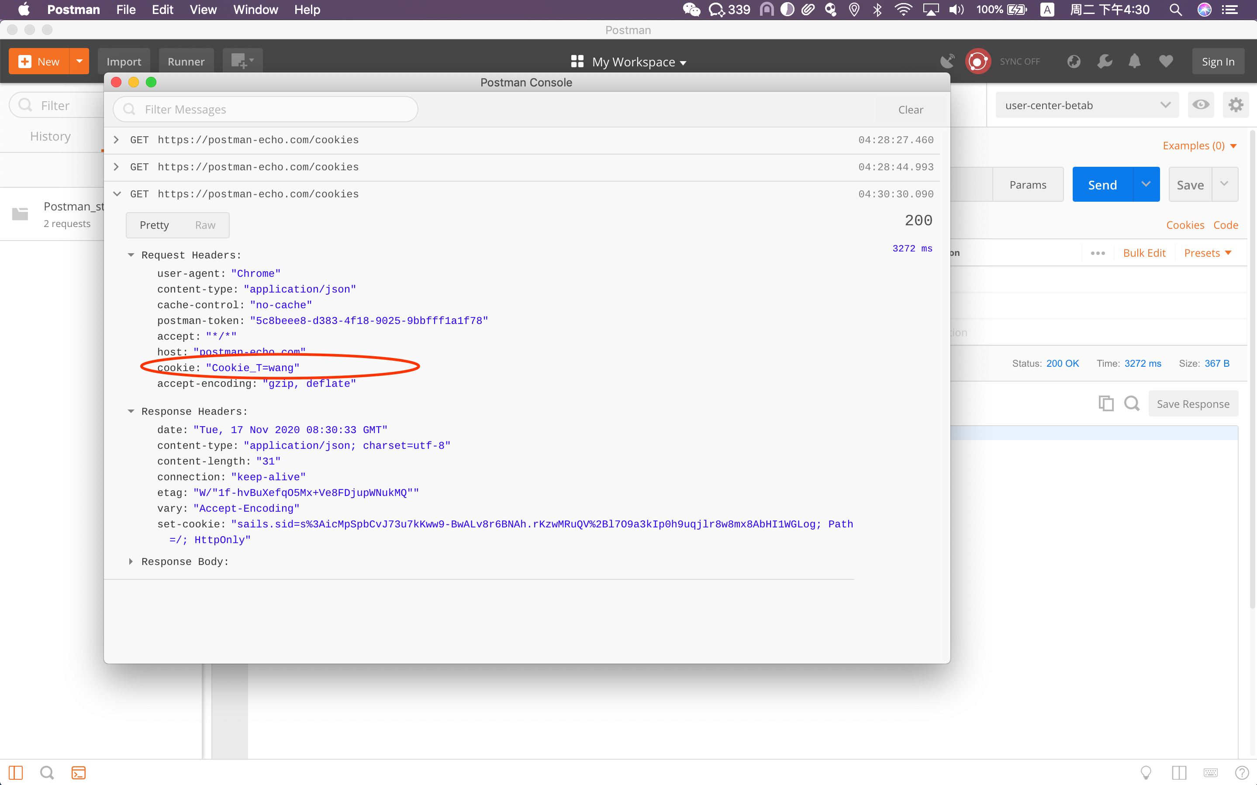Viewport: 1257px width, 785px height.
Task: Open keyboard shortcuts icon in status bar
Action: coord(1211,772)
